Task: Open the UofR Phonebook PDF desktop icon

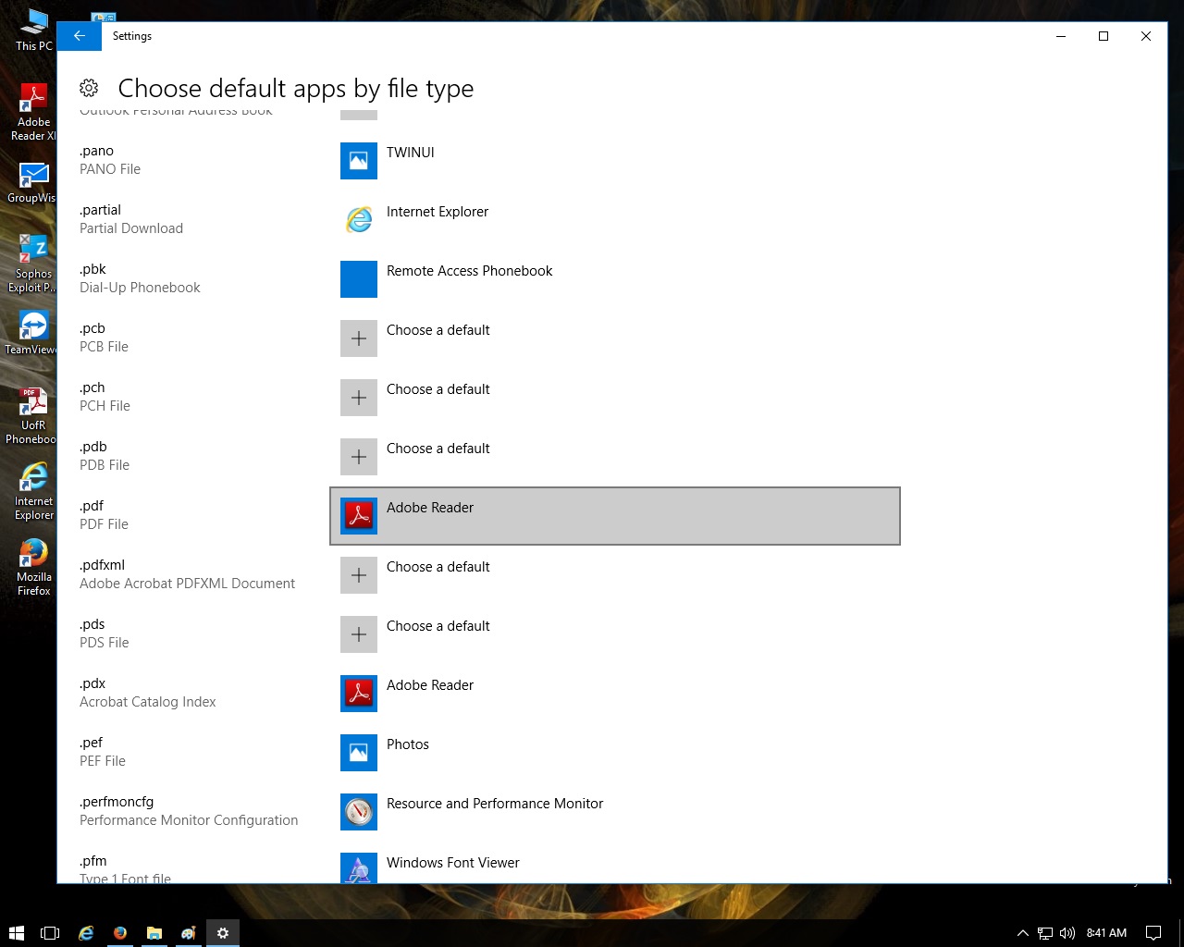Action: coord(31,415)
